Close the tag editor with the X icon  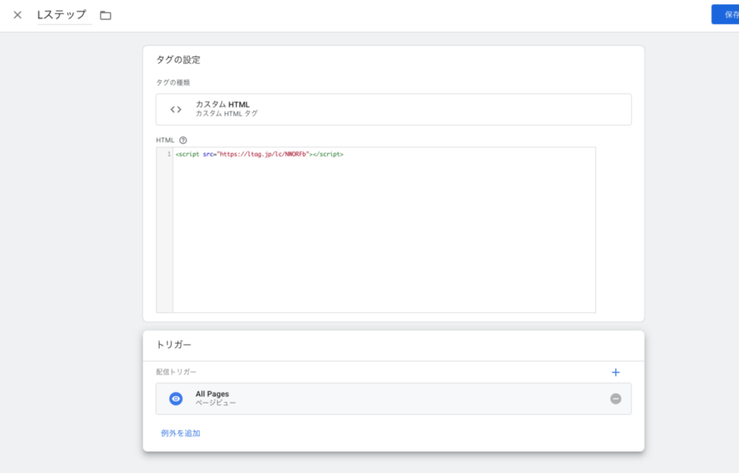[x=17, y=15]
